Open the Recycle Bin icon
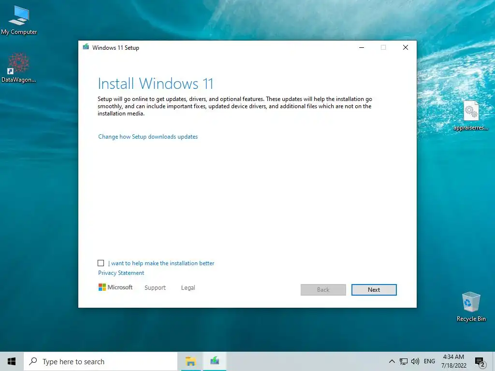This screenshot has height=371, width=495. [471, 306]
